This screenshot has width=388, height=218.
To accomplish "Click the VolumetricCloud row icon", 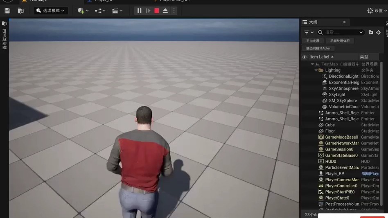I will point(325,107).
